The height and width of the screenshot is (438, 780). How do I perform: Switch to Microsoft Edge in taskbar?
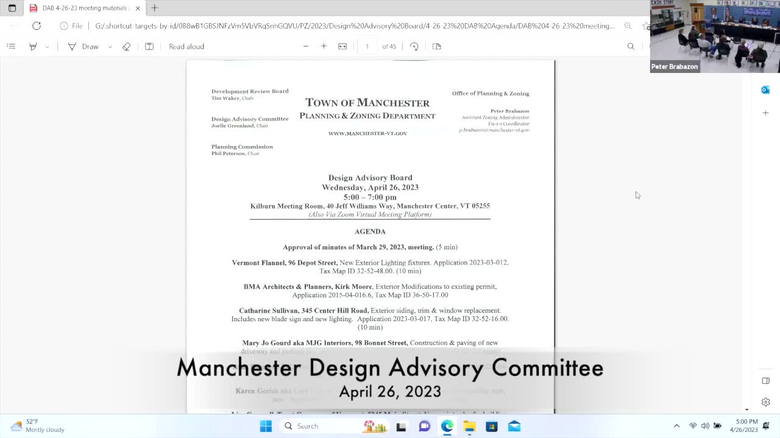[x=447, y=426]
